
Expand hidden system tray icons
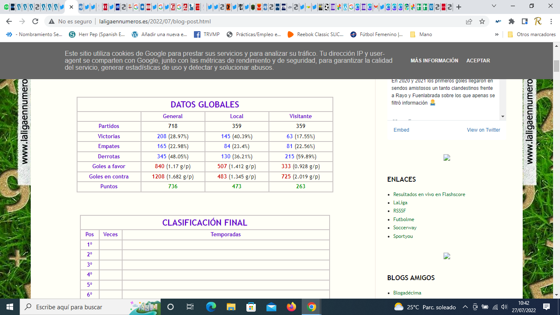pyautogui.click(x=465, y=307)
